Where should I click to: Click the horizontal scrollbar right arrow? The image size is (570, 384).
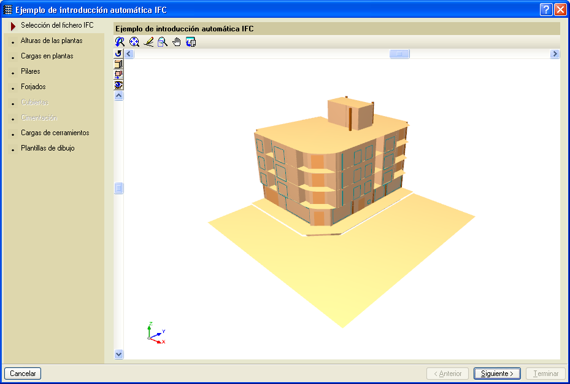555,54
